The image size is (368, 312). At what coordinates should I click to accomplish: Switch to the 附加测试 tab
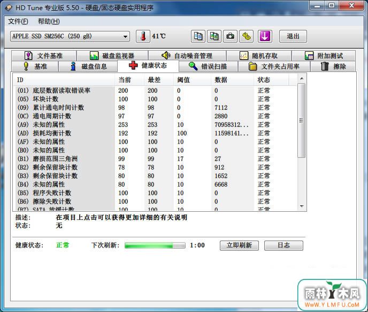(x=324, y=55)
